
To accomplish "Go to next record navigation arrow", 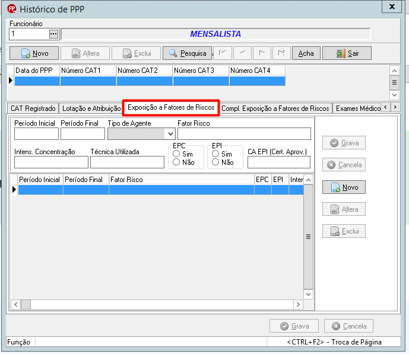I will tap(262, 53).
